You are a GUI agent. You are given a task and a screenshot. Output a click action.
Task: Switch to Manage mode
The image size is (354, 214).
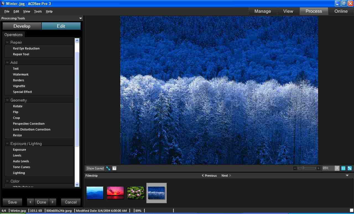click(x=262, y=11)
